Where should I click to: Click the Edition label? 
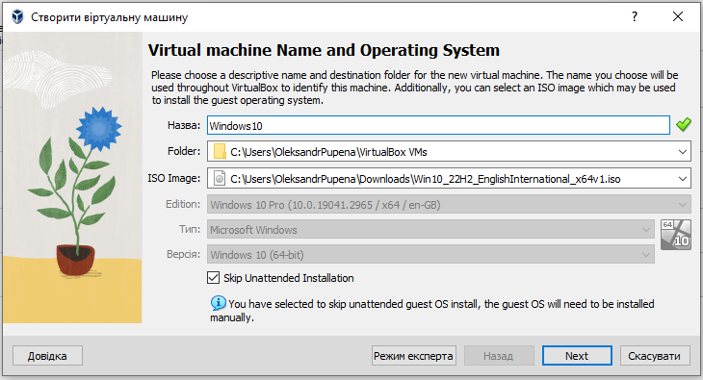183,204
